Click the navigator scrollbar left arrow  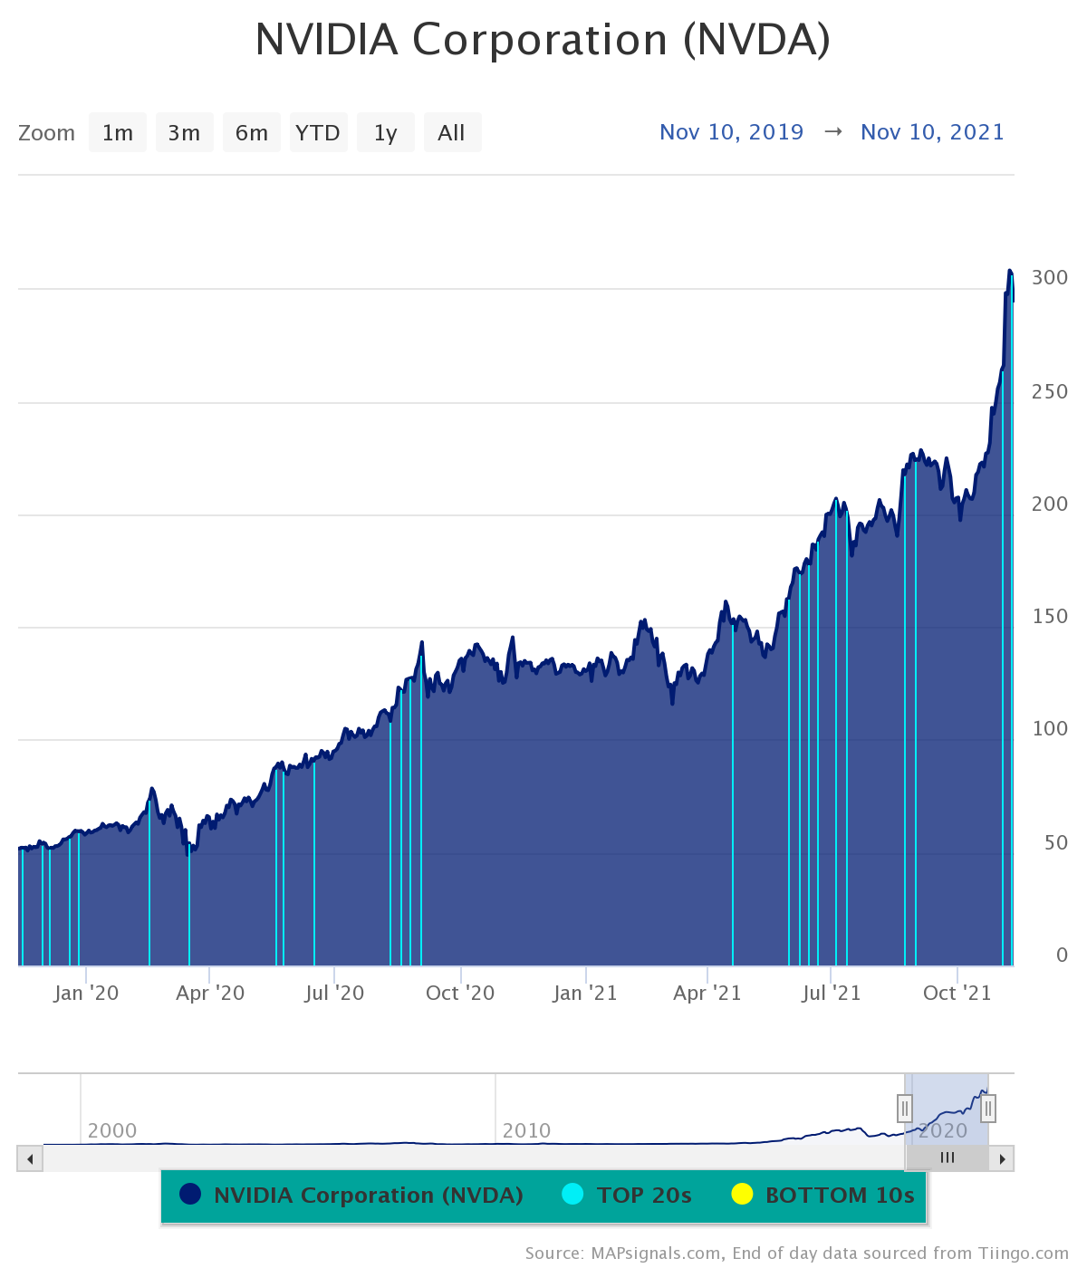pos(30,1158)
